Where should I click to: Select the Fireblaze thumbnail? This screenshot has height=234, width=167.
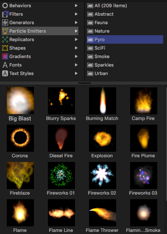(x=20, y=175)
